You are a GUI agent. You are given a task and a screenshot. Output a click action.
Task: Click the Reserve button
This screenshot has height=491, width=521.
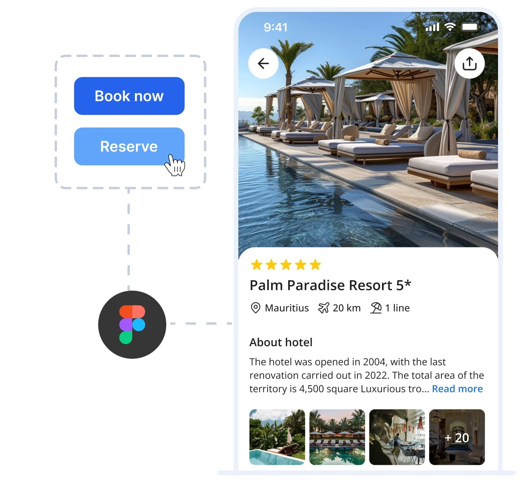129,147
